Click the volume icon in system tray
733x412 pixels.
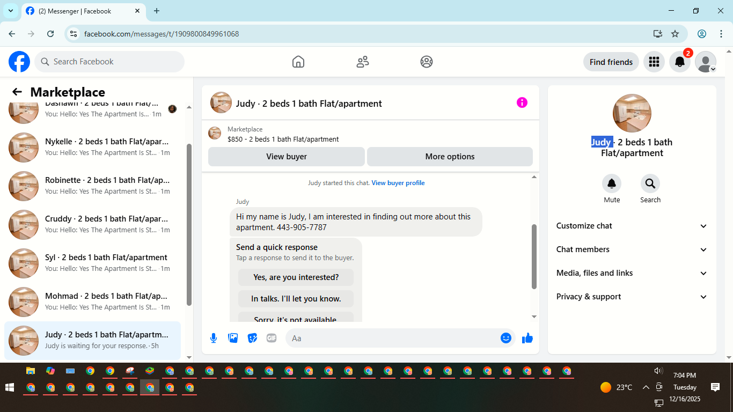[x=658, y=371]
